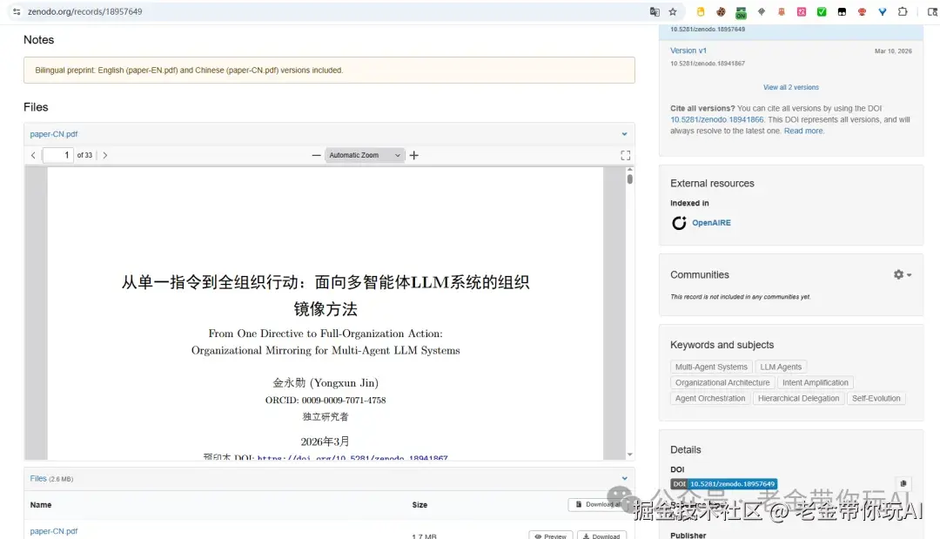Download the paper-CN.pdf file
940x539 pixels.
click(x=601, y=536)
